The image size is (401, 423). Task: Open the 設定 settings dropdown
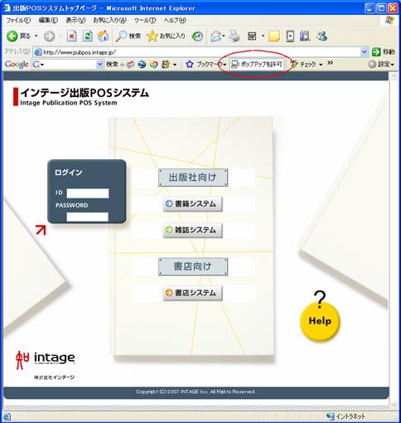(x=382, y=65)
